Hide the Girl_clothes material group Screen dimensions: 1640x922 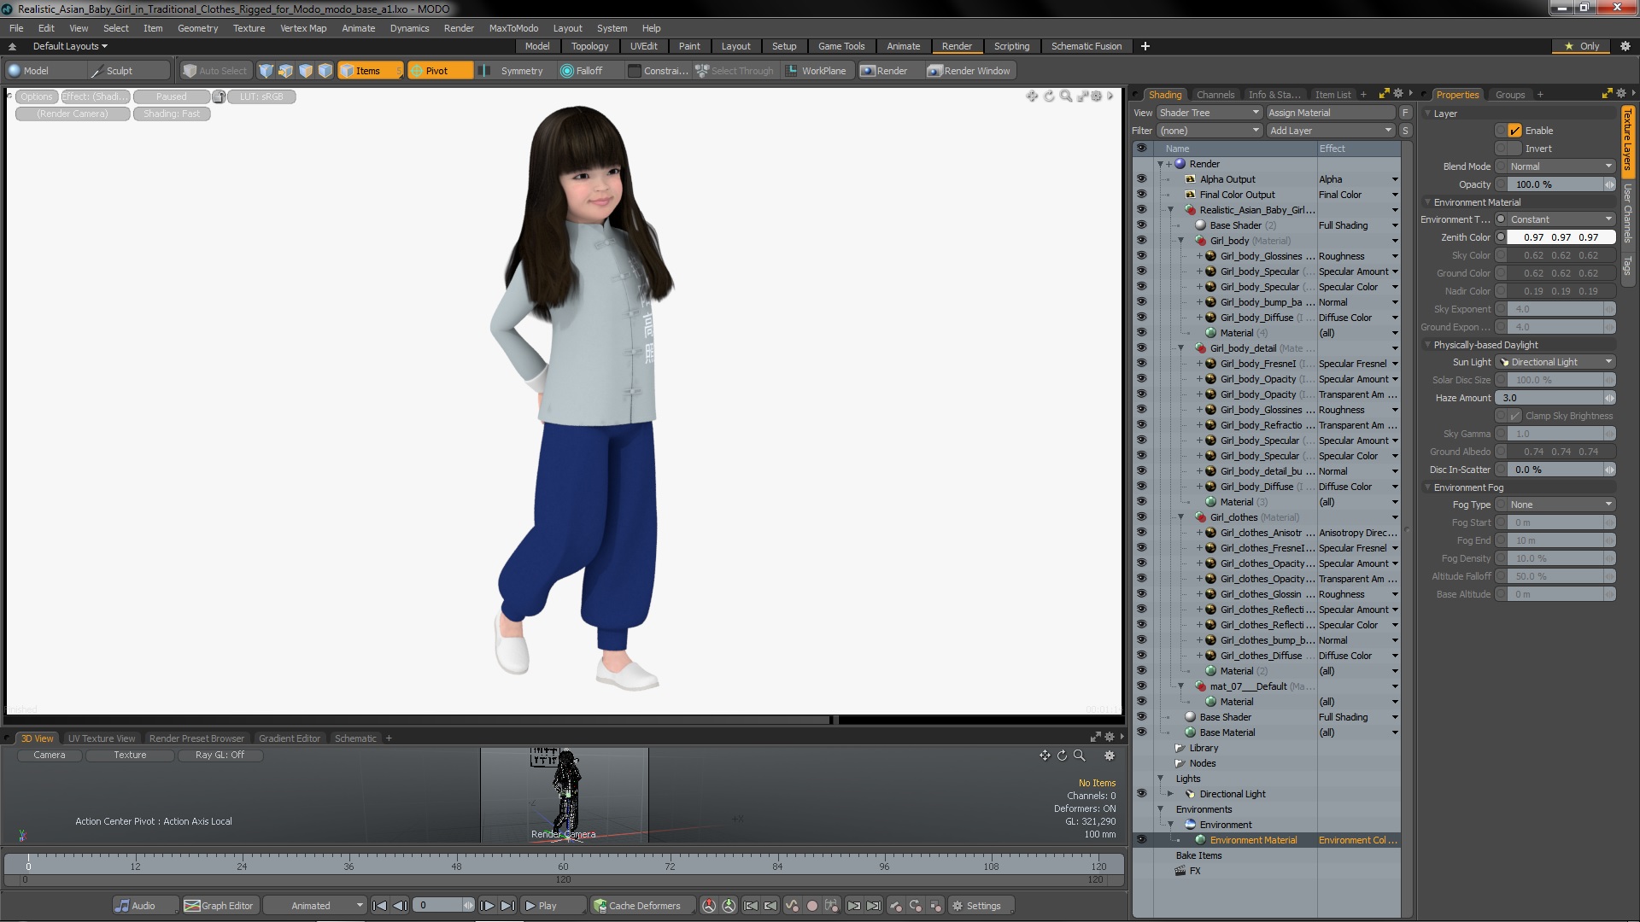1141,517
